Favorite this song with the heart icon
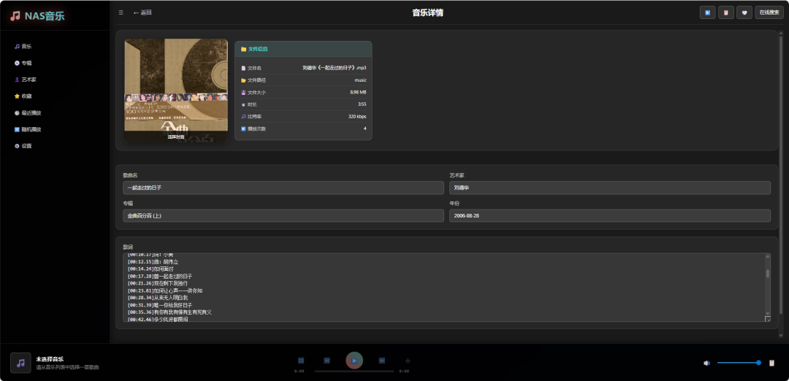This screenshot has width=789, height=381. [x=744, y=12]
